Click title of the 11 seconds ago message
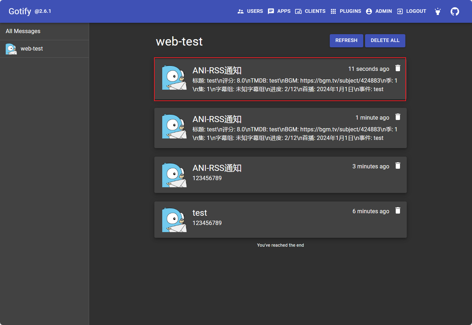 tap(217, 70)
